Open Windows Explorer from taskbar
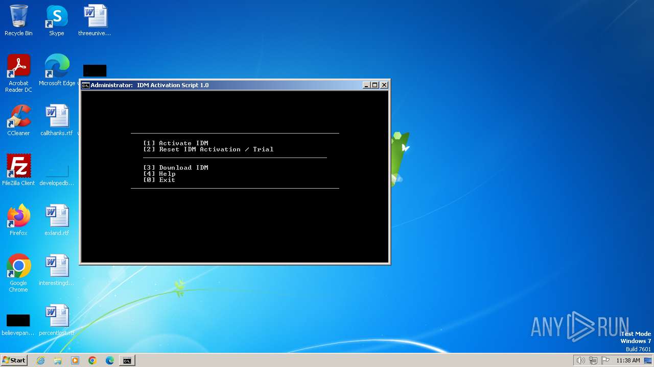This screenshot has height=367, width=654. click(58, 360)
